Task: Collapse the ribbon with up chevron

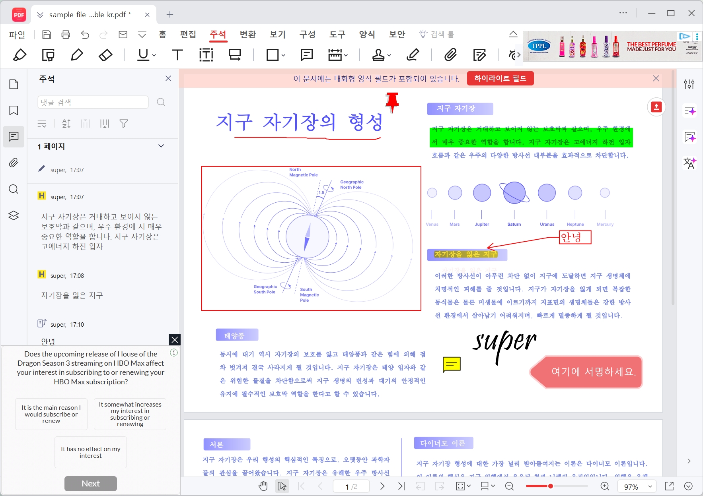Action: [513, 34]
